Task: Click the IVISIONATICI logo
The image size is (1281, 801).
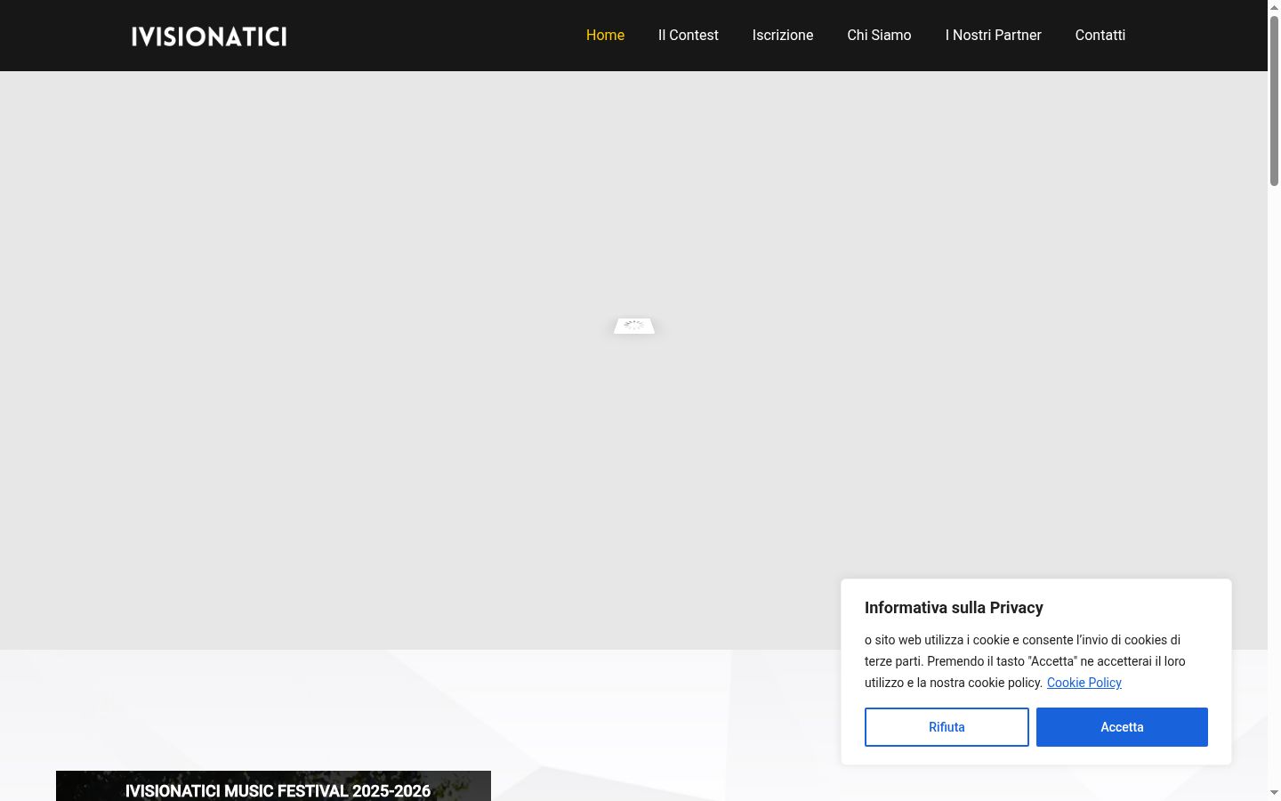Action: click(x=209, y=36)
